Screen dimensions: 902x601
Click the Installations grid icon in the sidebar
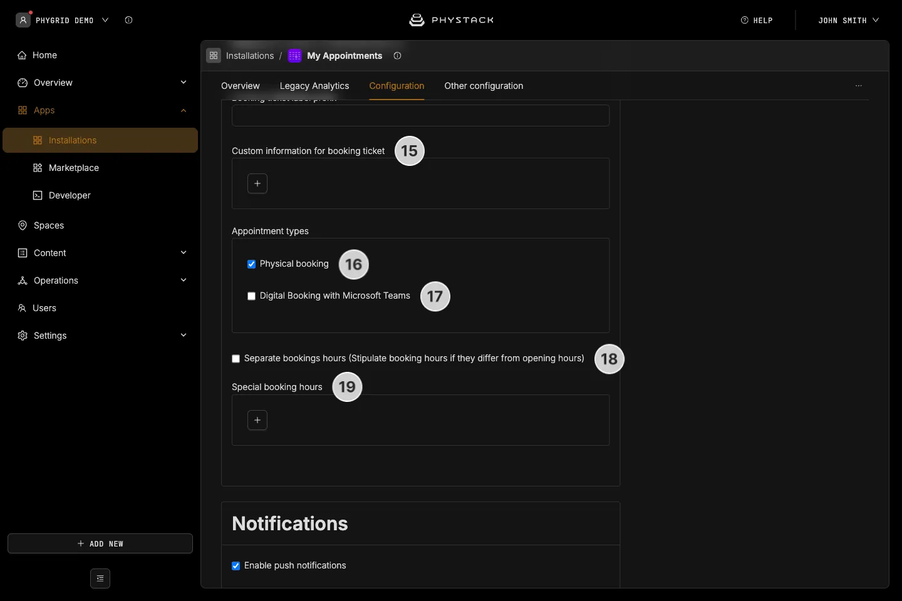tap(38, 140)
